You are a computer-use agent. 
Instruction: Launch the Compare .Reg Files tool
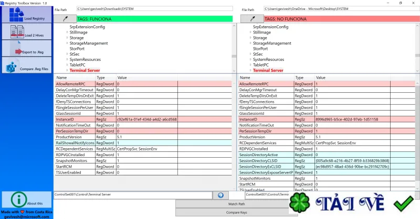[27, 65]
